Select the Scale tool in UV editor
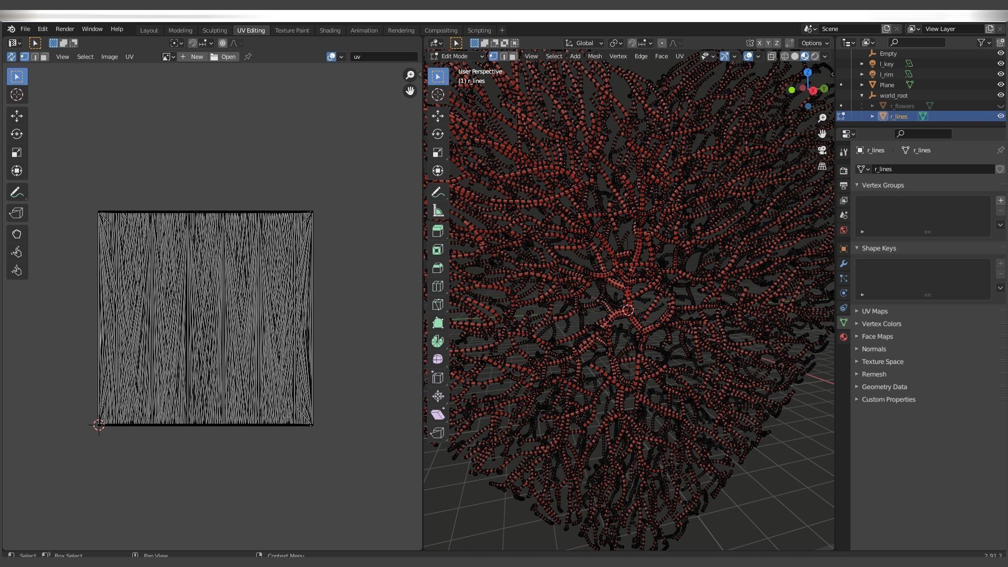 [x=17, y=153]
